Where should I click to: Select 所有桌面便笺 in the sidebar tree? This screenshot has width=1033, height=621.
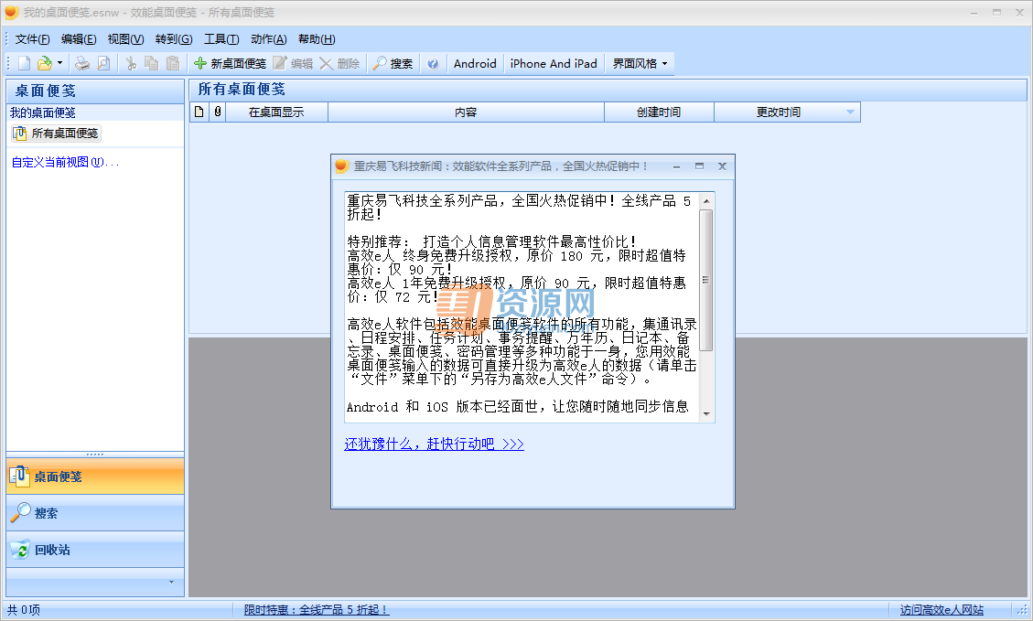point(57,133)
